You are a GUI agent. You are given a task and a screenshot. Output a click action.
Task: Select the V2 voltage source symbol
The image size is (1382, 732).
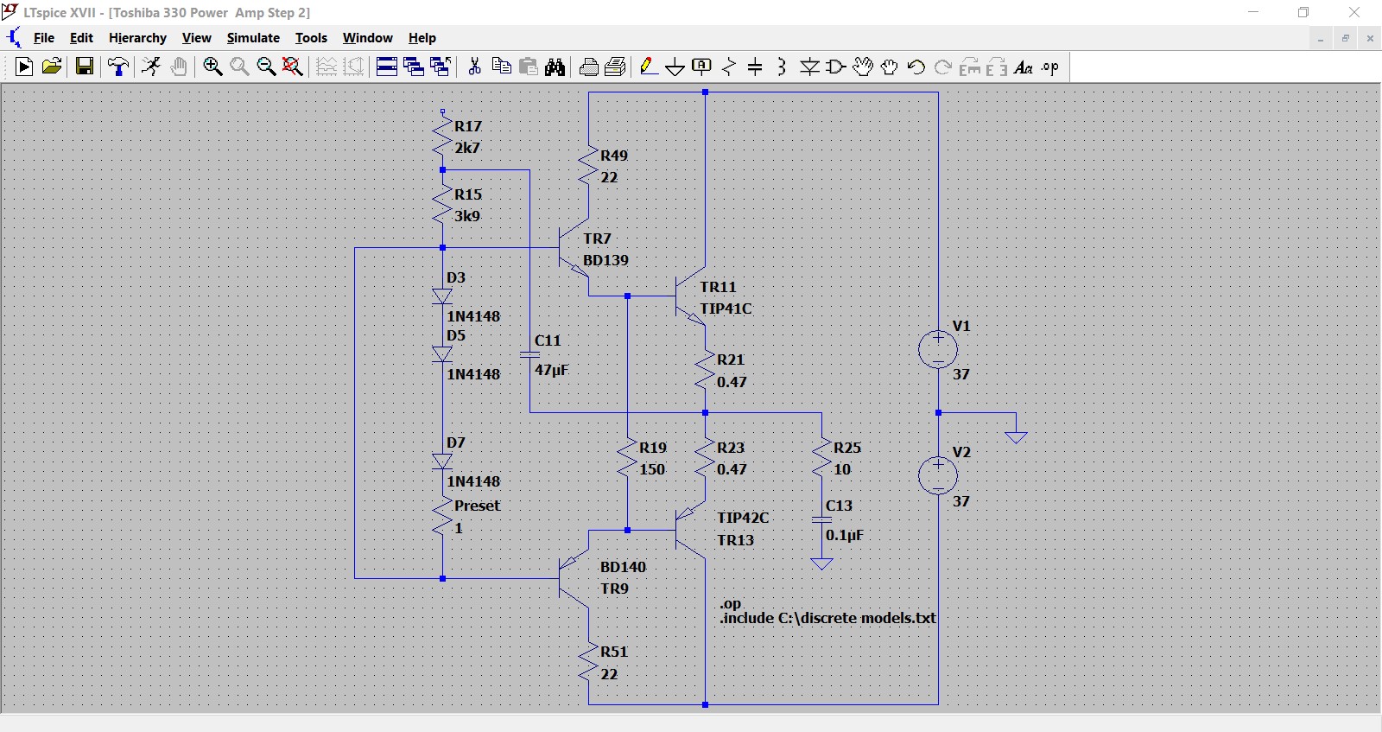coord(938,476)
